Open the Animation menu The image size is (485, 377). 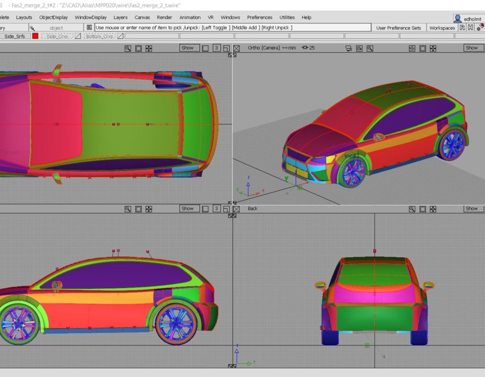190,18
